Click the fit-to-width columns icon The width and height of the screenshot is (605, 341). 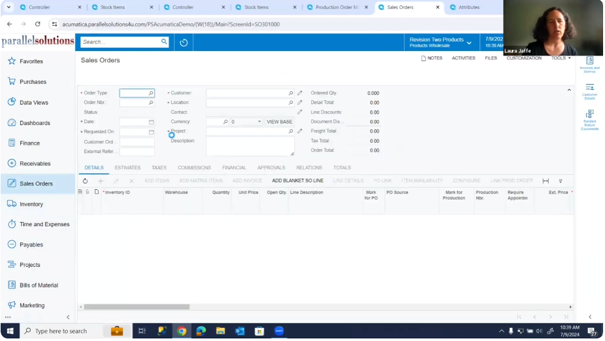click(546, 181)
